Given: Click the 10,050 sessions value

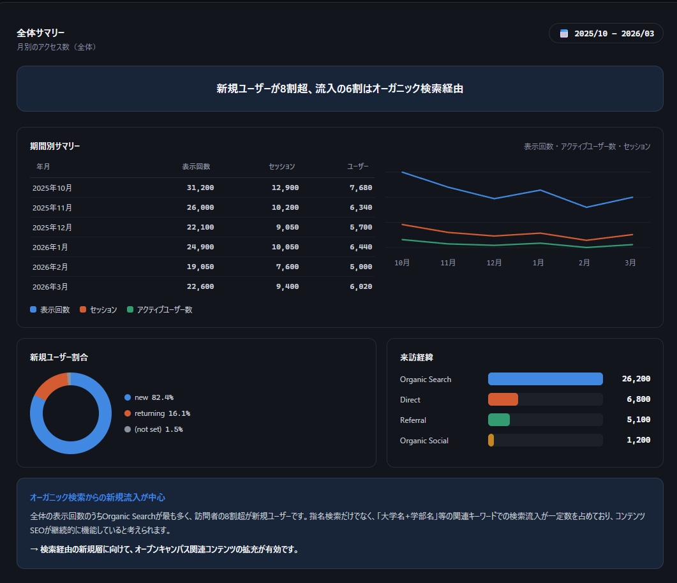Looking at the screenshot, I should (285, 247).
